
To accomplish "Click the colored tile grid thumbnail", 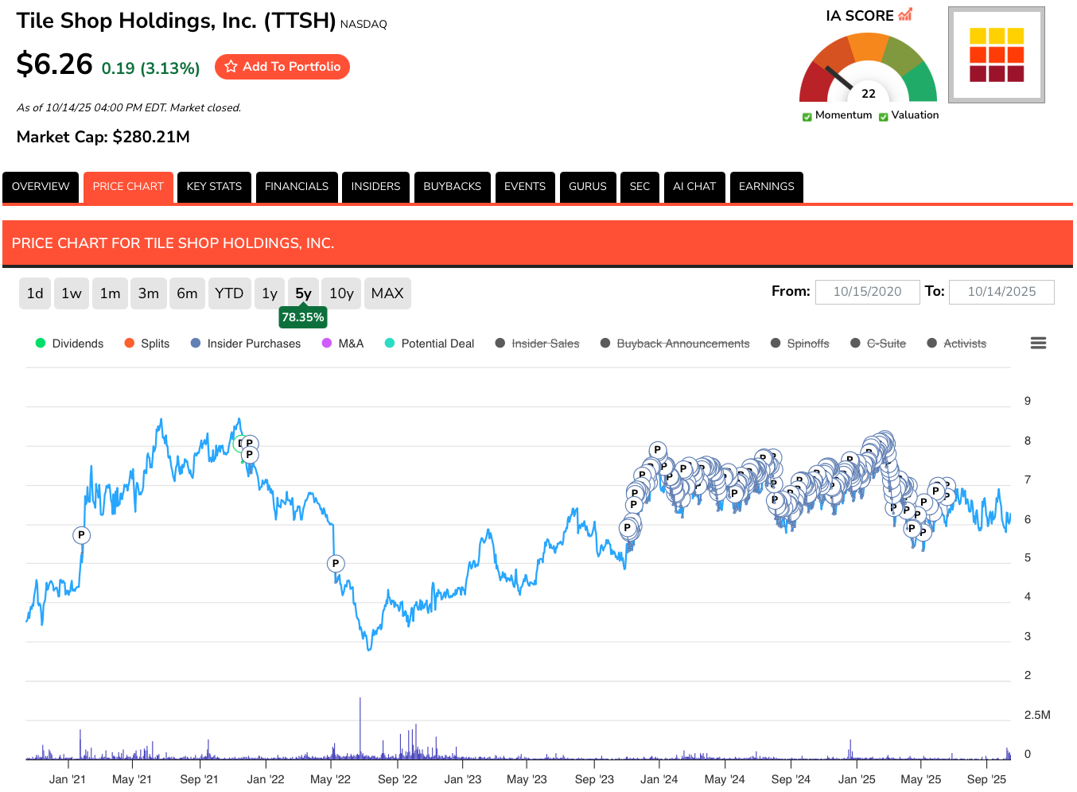I will click(x=996, y=55).
